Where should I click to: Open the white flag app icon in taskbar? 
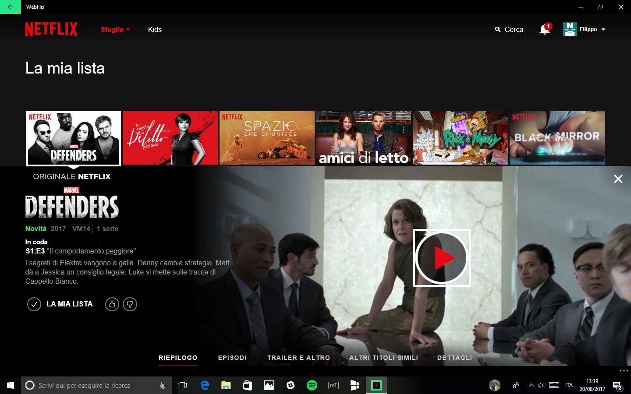355,385
